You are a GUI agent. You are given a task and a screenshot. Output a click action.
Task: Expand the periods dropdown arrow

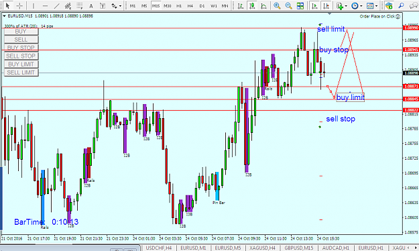coord(361,5)
